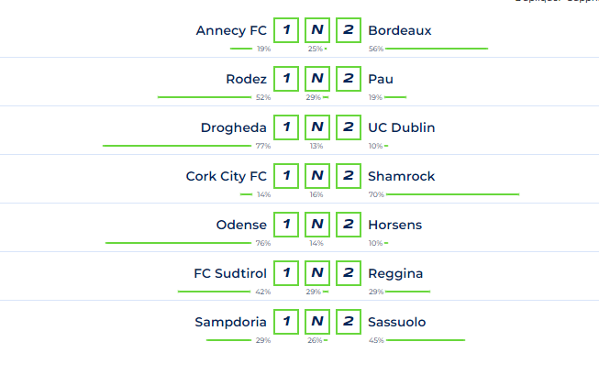Image resolution: width=599 pixels, height=375 pixels.
Task: Click the Shamrock 70% percentage bar
Action: (x=452, y=194)
